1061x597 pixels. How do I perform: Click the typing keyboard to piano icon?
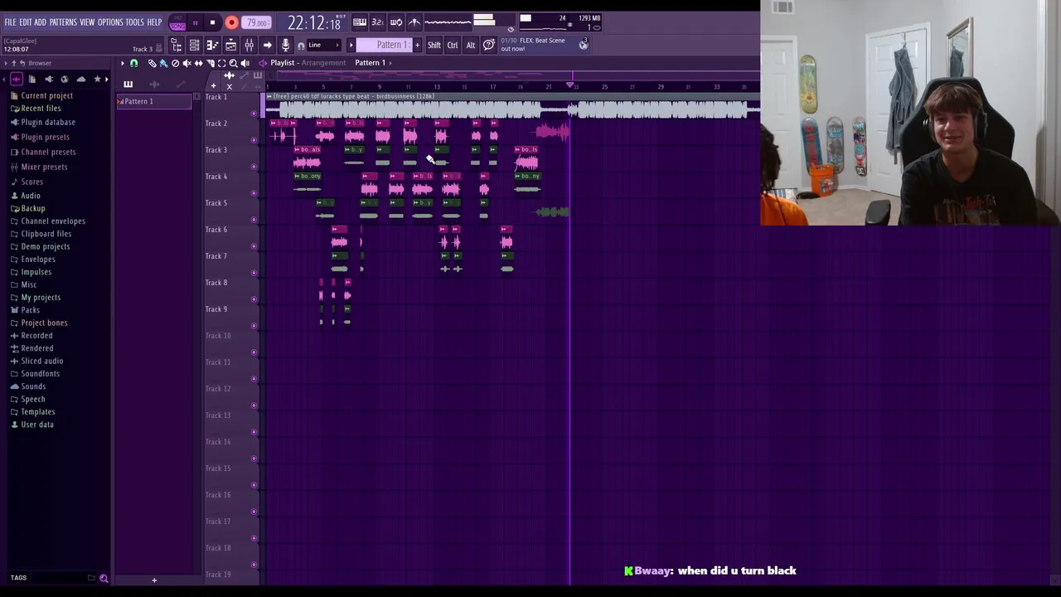pyautogui.click(x=360, y=22)
